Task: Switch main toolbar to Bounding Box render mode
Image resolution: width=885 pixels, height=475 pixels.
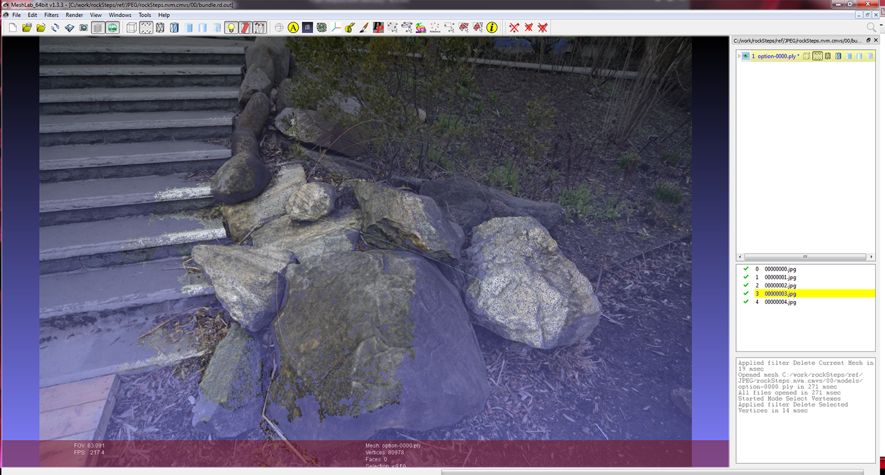Action: pos(132,27)
